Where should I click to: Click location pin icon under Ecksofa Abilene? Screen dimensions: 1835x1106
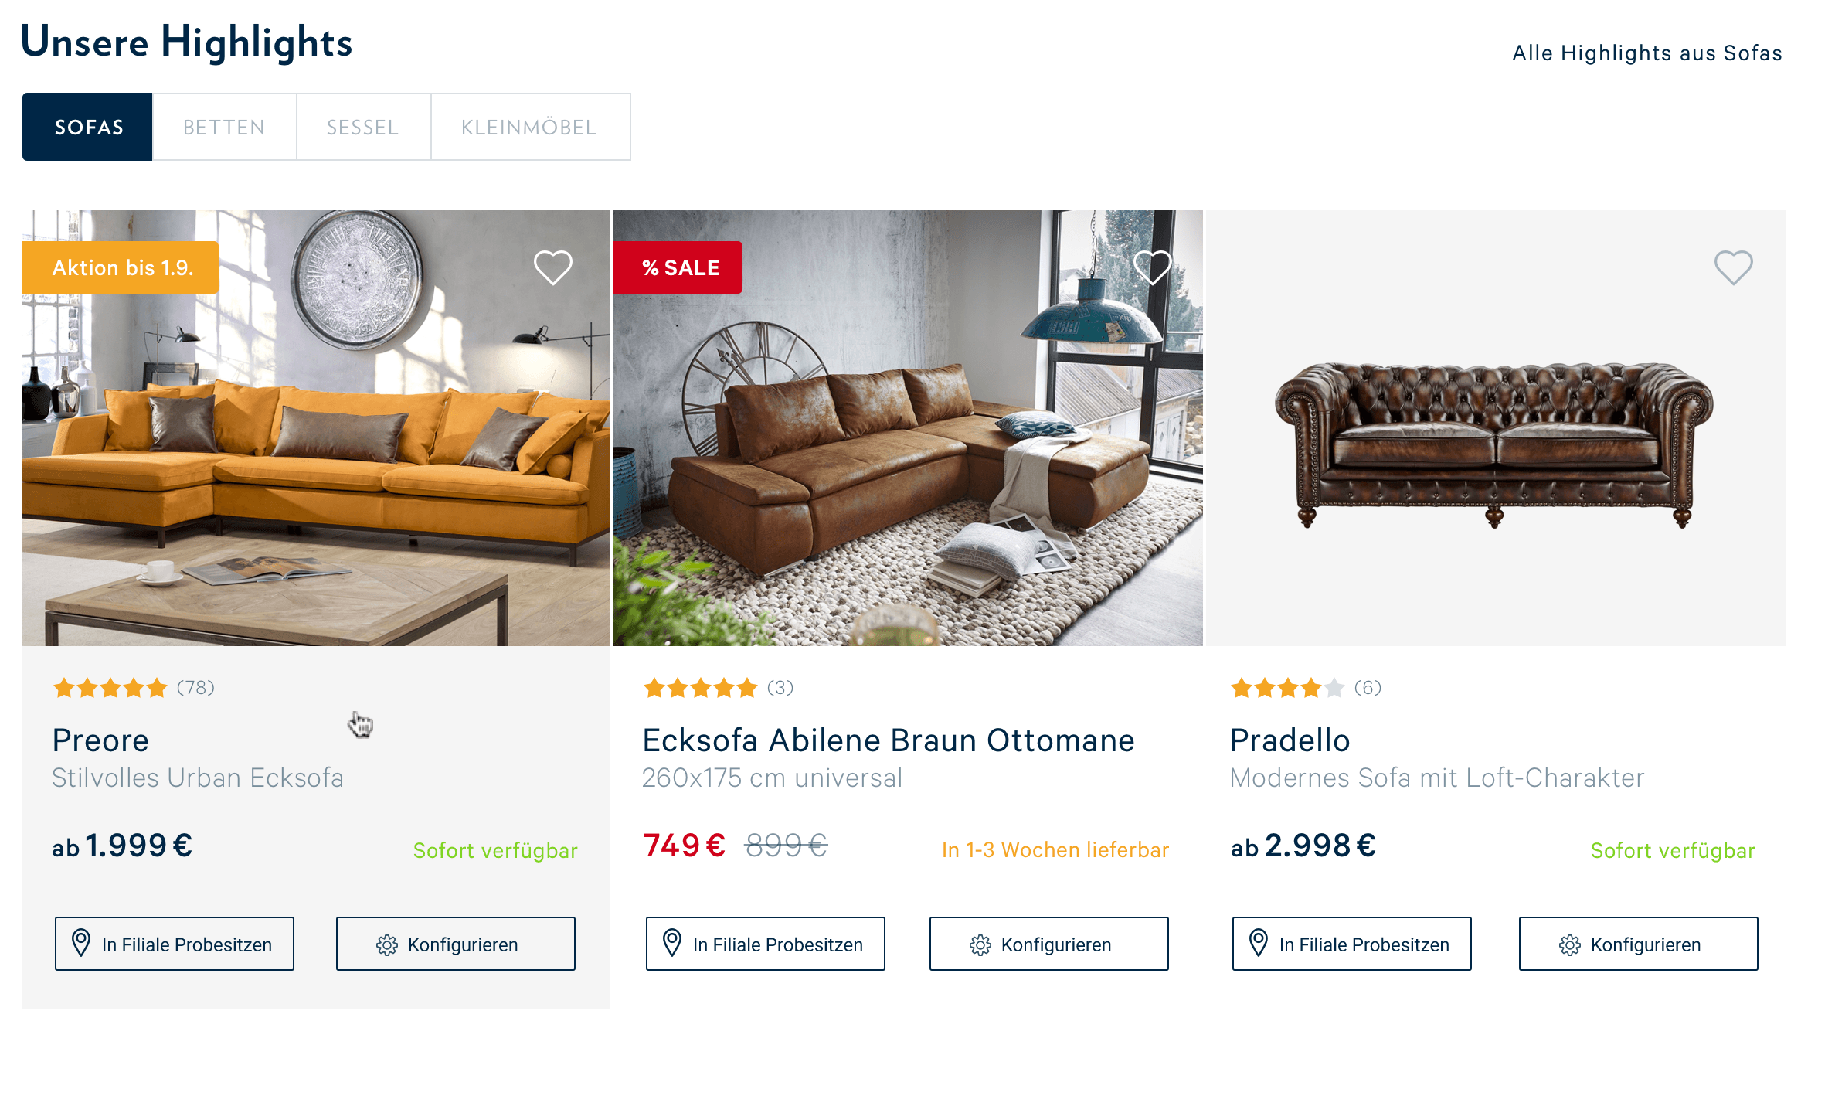pos(672,944)
